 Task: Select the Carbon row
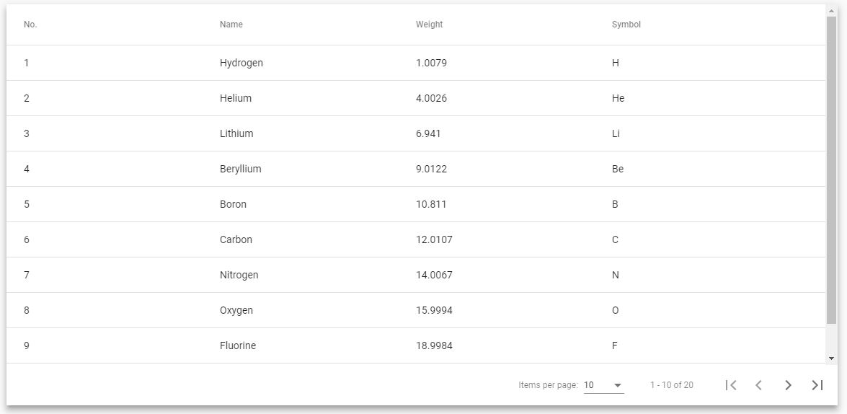[416, 239]
